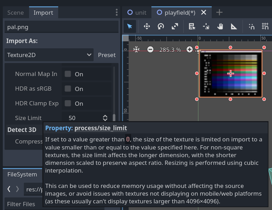
Task: Switch to the unit scene tab
Action: (137, 13)
